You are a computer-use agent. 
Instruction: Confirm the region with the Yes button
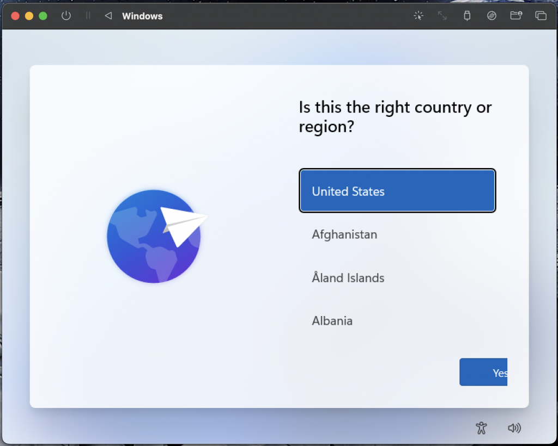(x=484, y=373)
